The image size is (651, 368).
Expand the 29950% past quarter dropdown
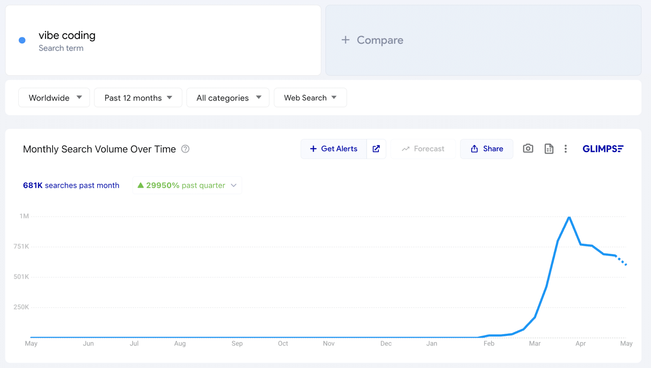click(x=187, y=185)
